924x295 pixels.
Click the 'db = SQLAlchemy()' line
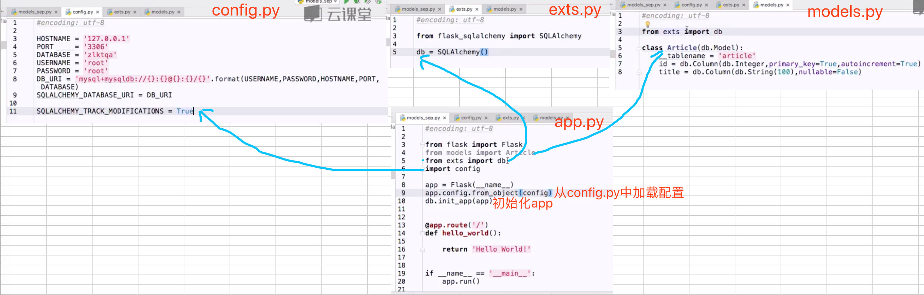tap(452, 52)
